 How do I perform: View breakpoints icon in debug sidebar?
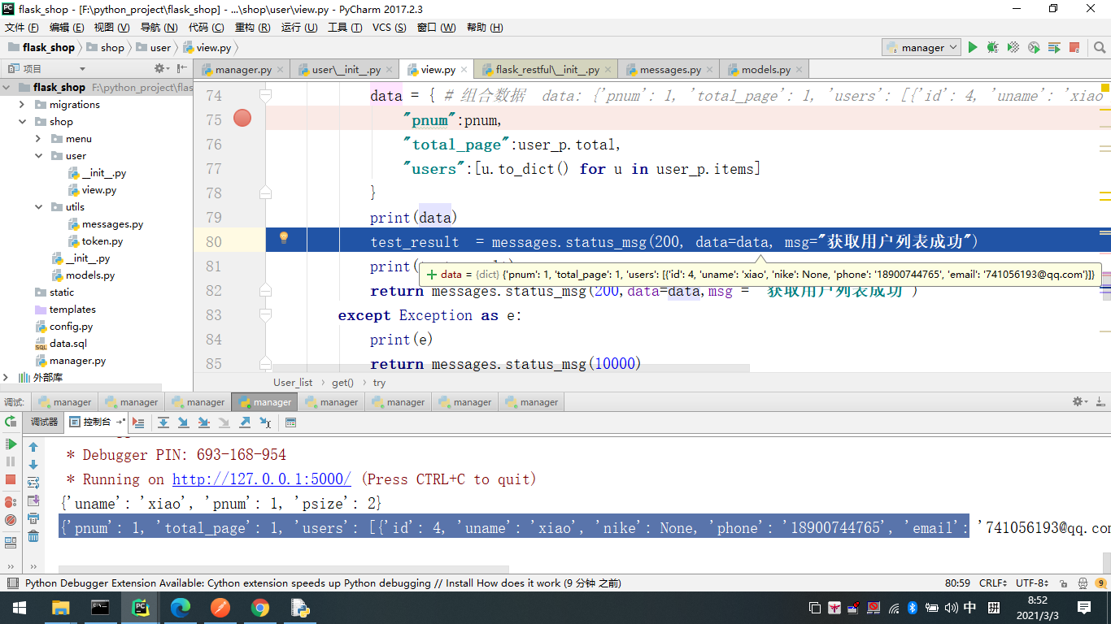tap(11, 502)
